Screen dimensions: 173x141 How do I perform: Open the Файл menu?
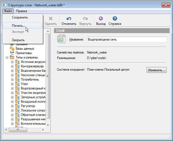8,11
